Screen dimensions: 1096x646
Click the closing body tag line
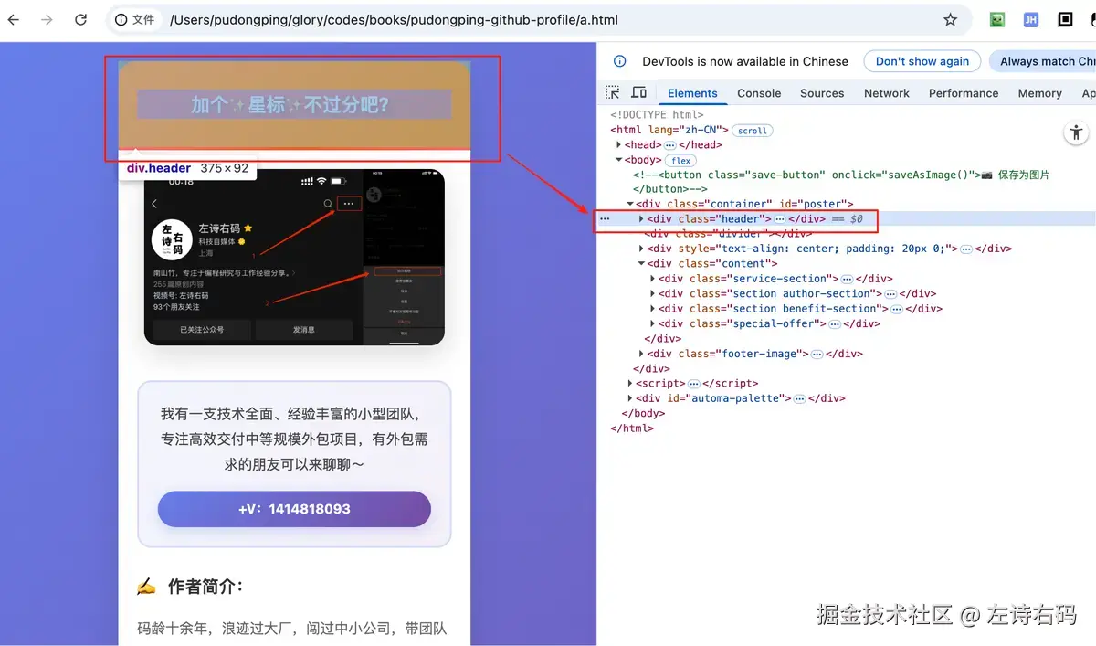click(644, 413)
